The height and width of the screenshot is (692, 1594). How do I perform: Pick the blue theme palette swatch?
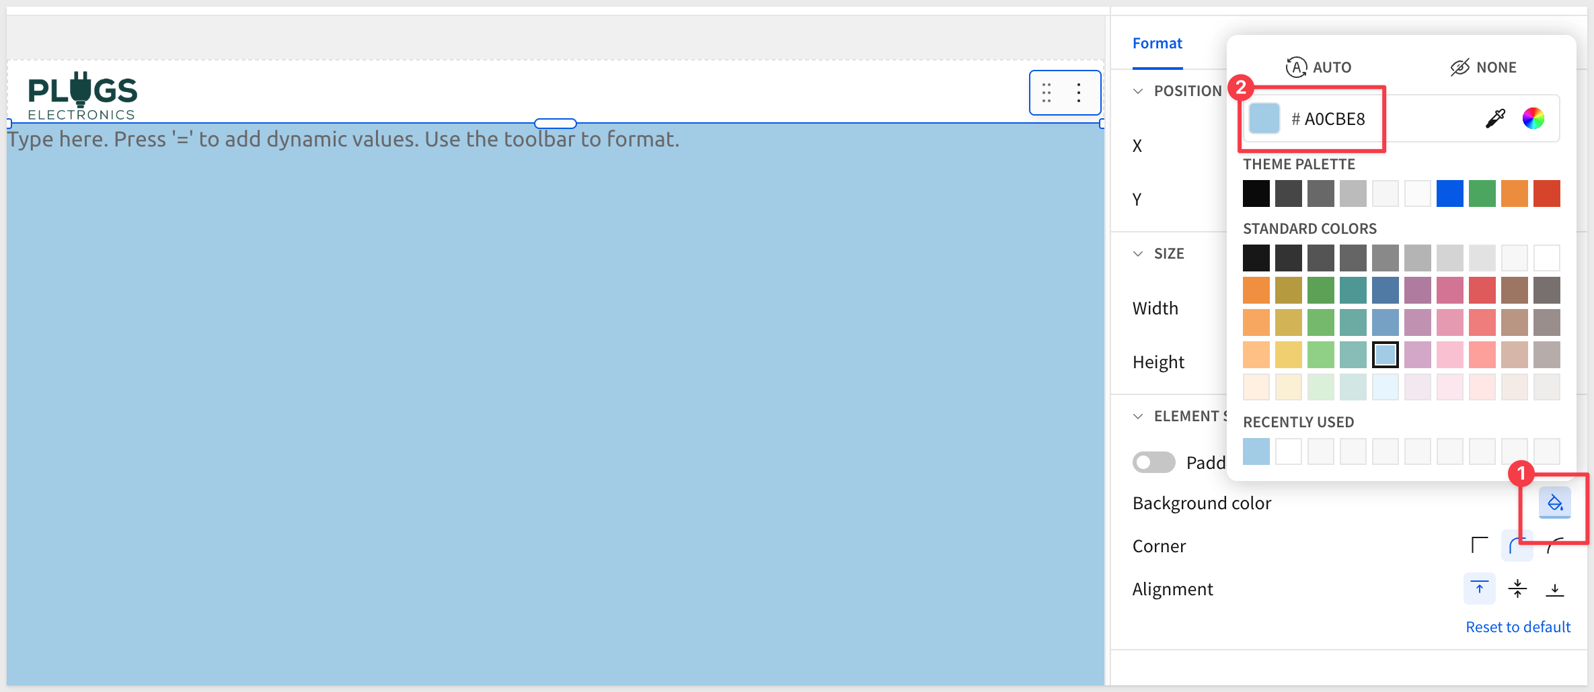tap(1449, 193)
